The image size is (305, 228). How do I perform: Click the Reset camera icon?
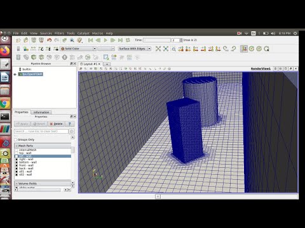[158, 49]
